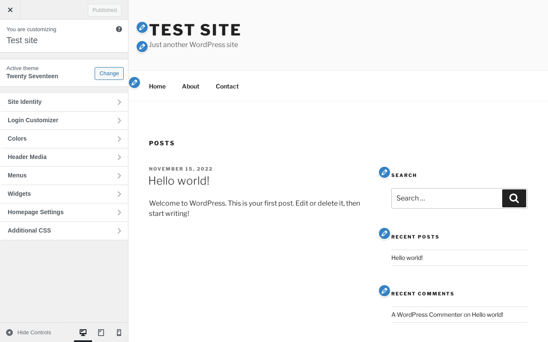Open the About menu item
This screenshot has width=548, height=342.
coord(191,86)
